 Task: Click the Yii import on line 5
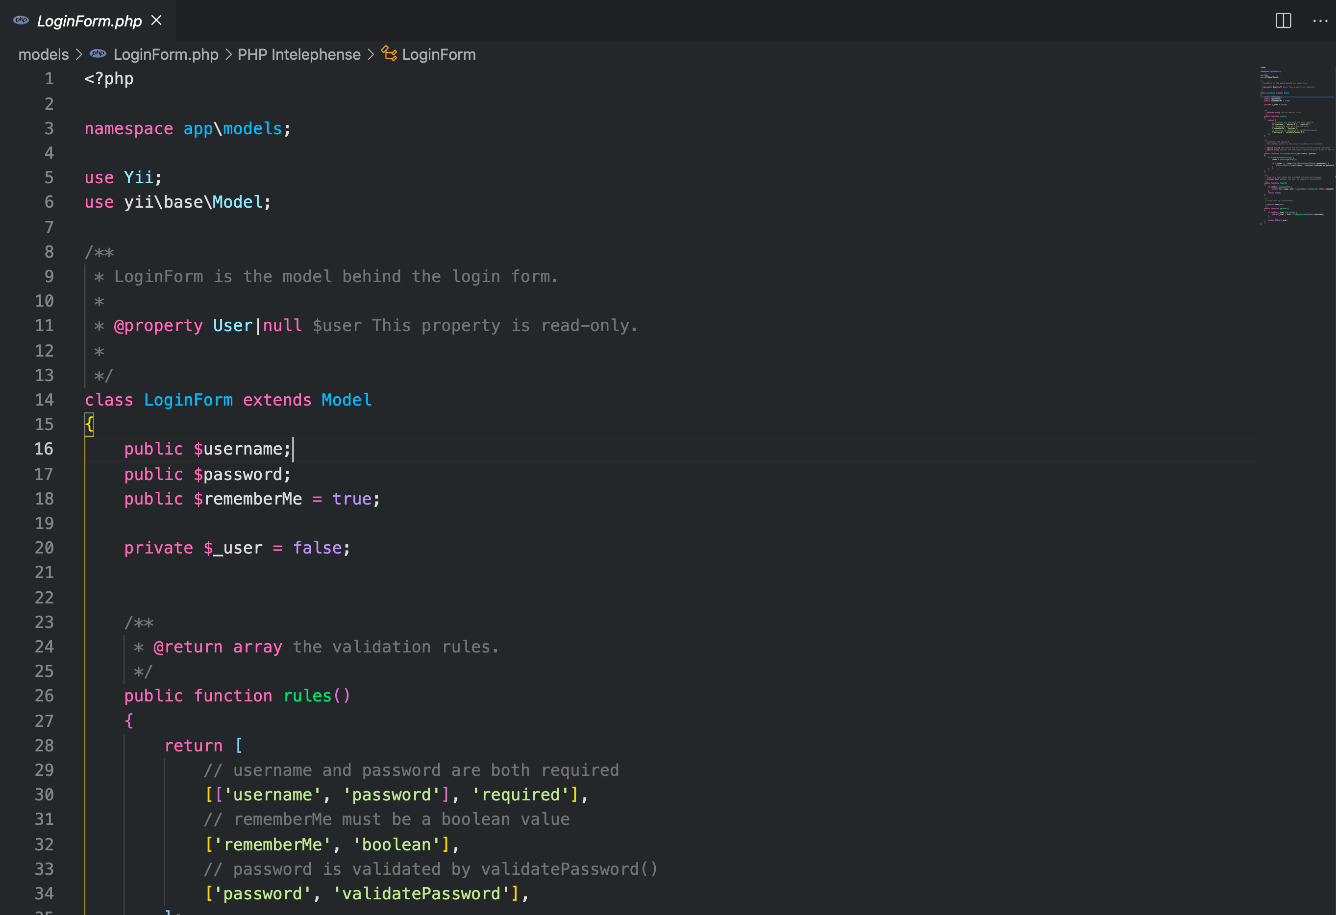point(139,177)
